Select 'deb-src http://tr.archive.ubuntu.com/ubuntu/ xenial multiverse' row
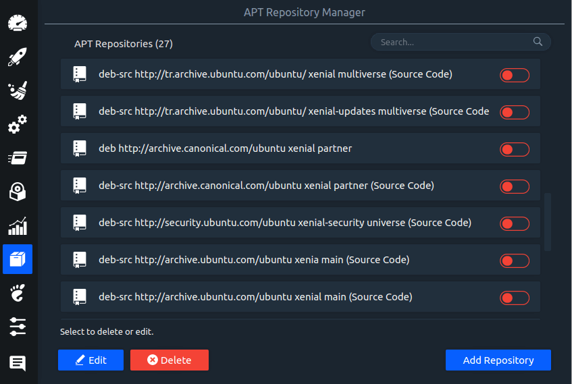This screenshot has width=572, height=384. click(301, 74)
